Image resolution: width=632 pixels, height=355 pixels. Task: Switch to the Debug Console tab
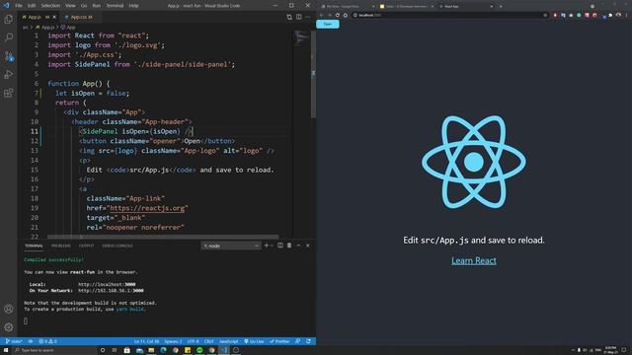[118, 246]
